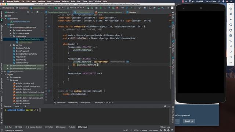
Task: Collapse the layout folder
Action: click(8, 80)
